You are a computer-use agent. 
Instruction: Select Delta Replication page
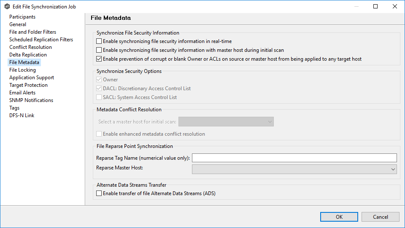pyautogui.click(x=28, y=55)
